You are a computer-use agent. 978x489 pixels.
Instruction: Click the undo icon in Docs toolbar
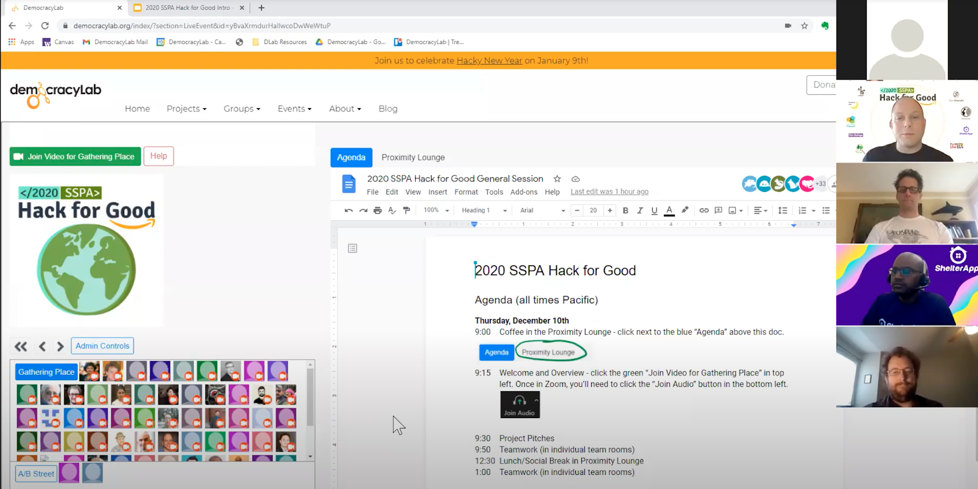pos(348,210)
